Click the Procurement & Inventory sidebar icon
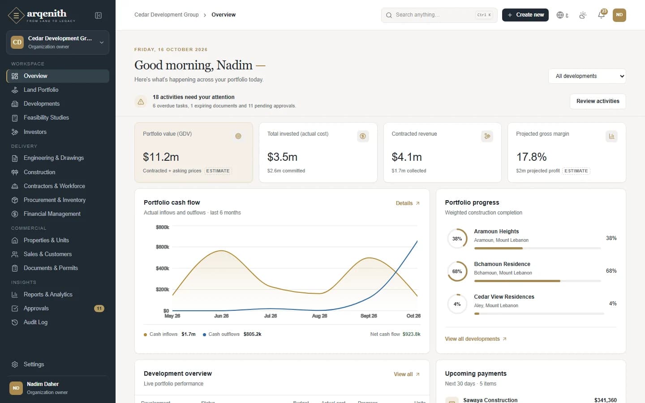The image size is (645, 403). (x=15, y=200)
